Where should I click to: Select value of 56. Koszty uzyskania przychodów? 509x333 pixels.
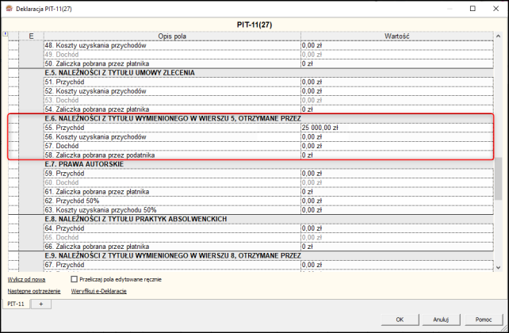(x=396, y=136)
